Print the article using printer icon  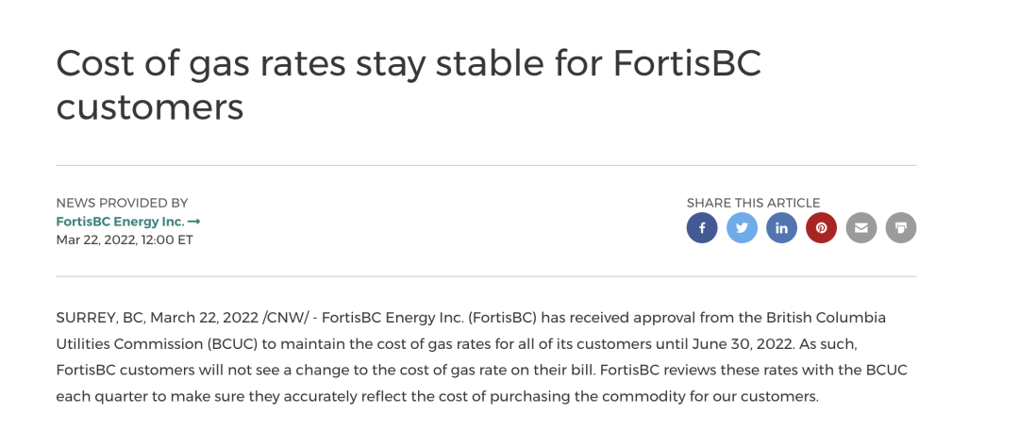pyautogui.click(x=901, y=228)
